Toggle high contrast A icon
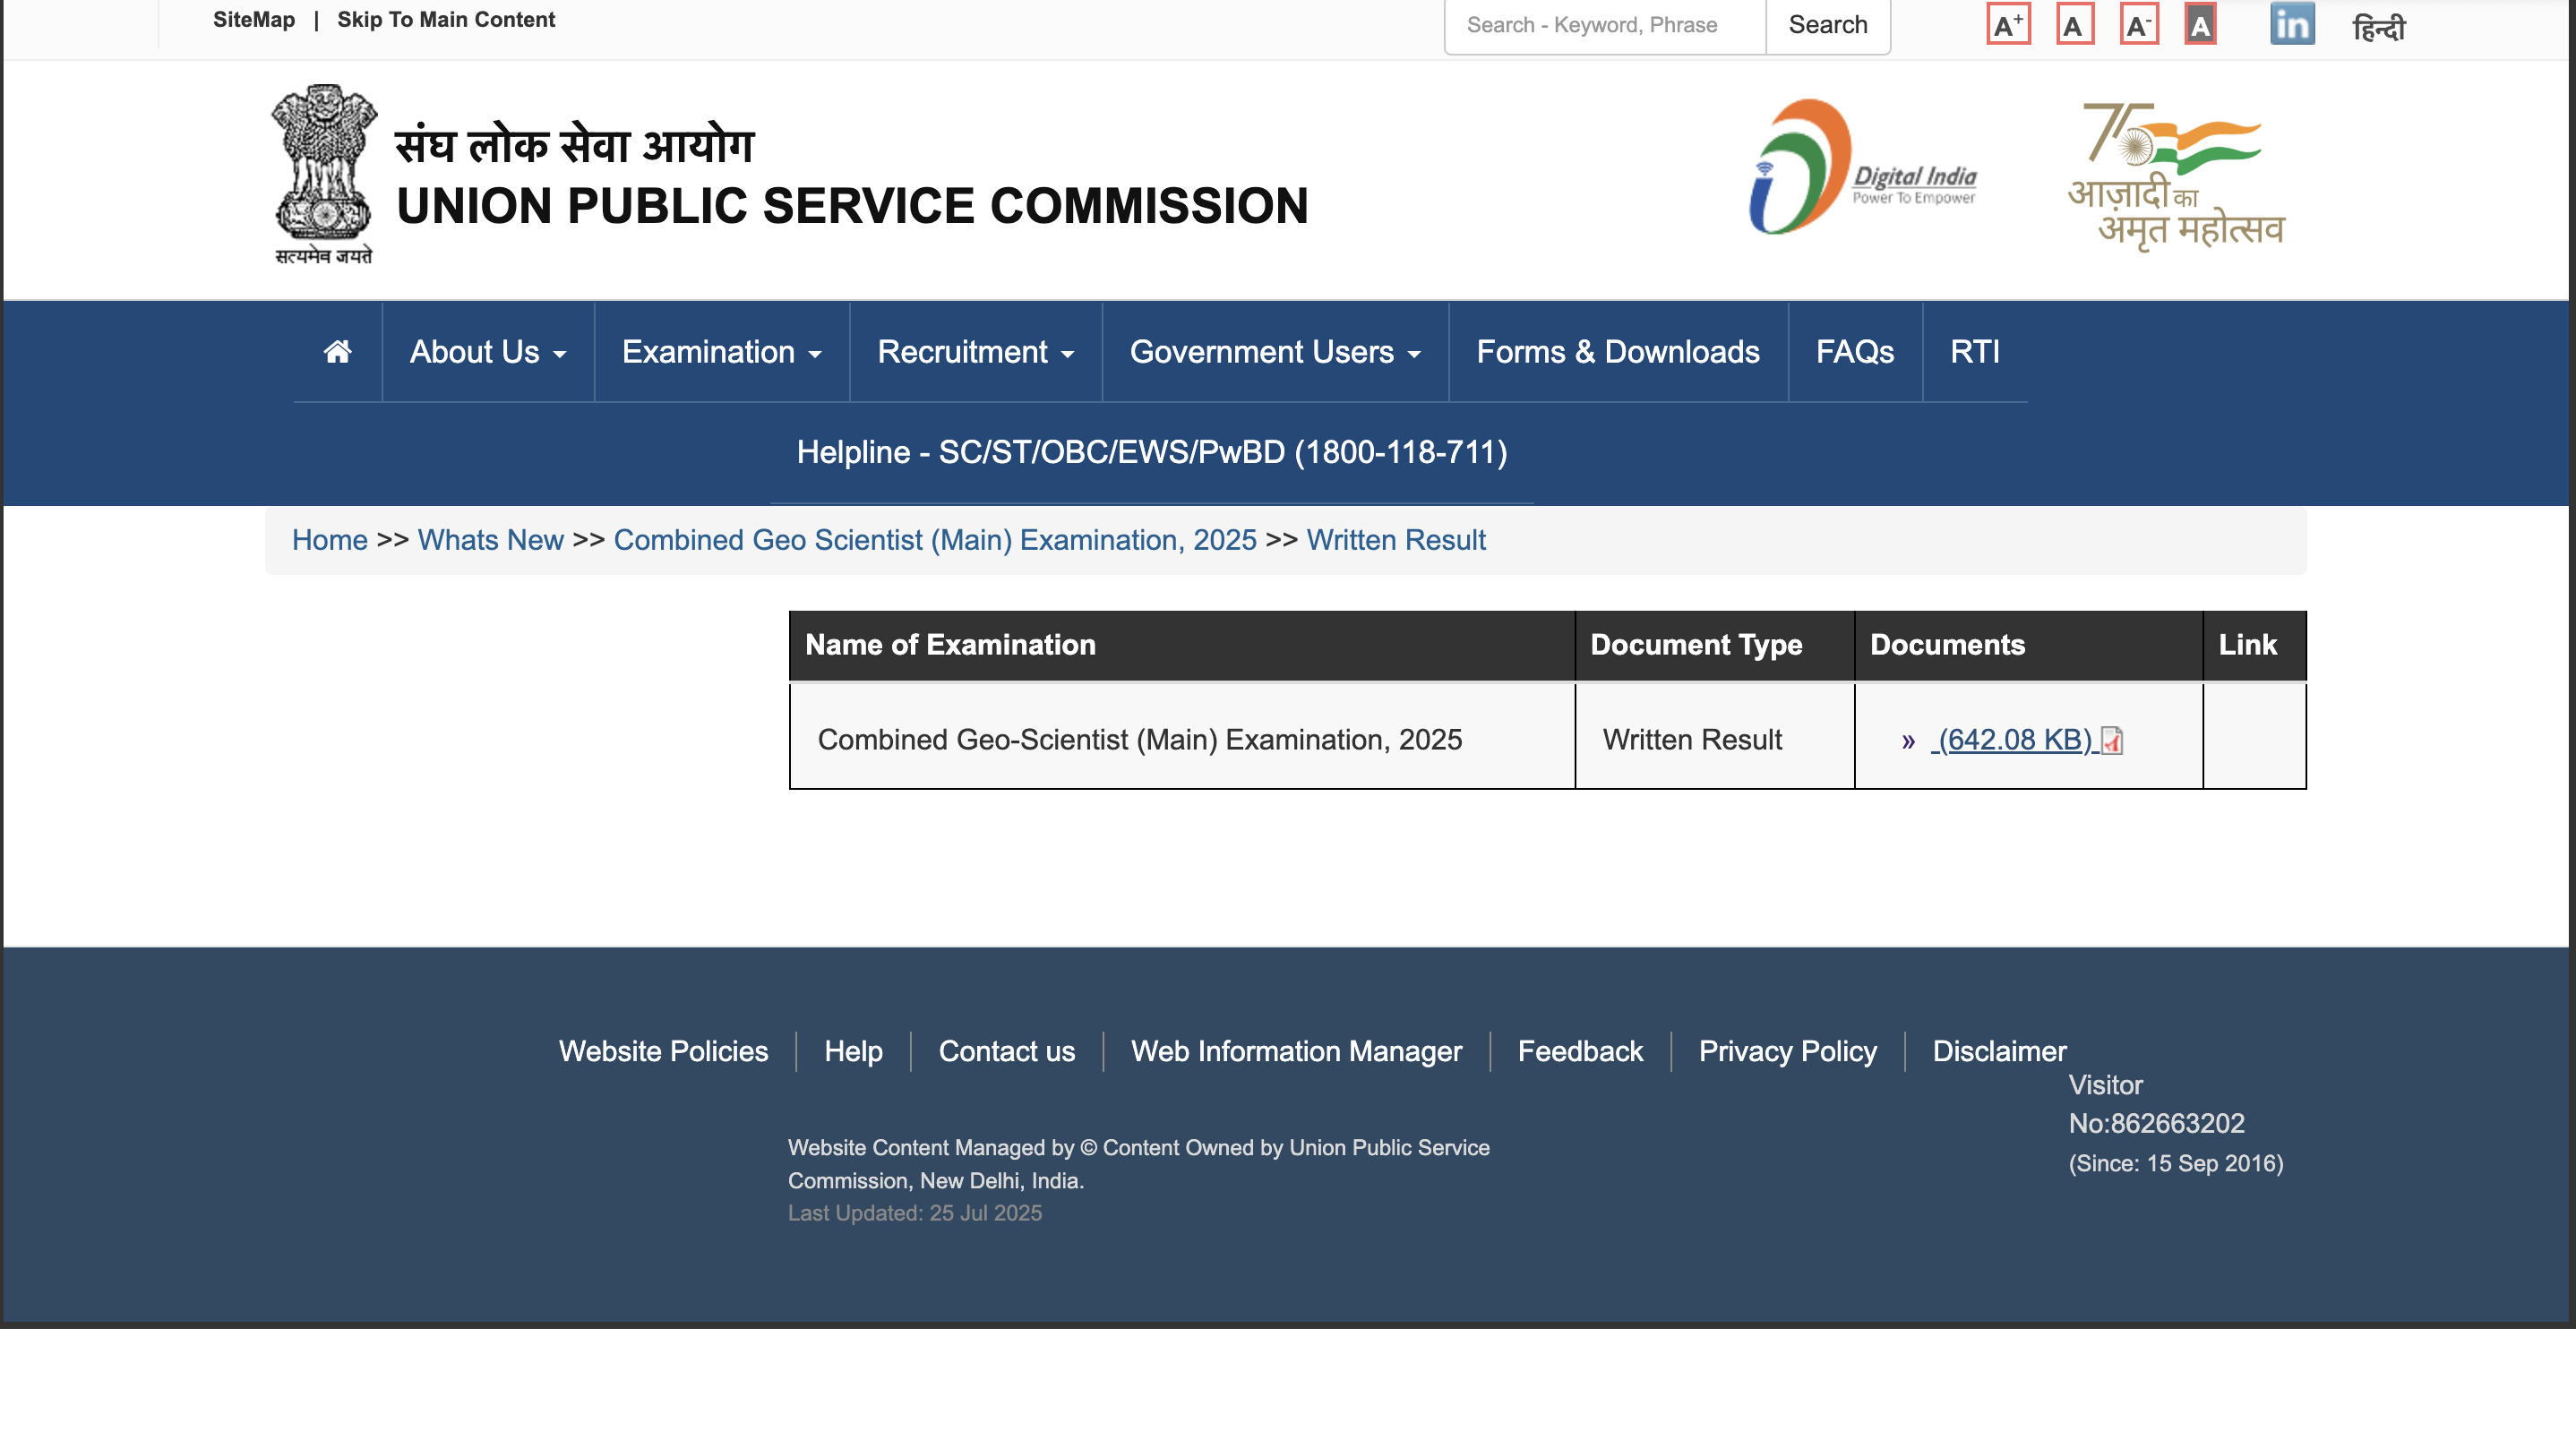 click(x=2200, y=25)
